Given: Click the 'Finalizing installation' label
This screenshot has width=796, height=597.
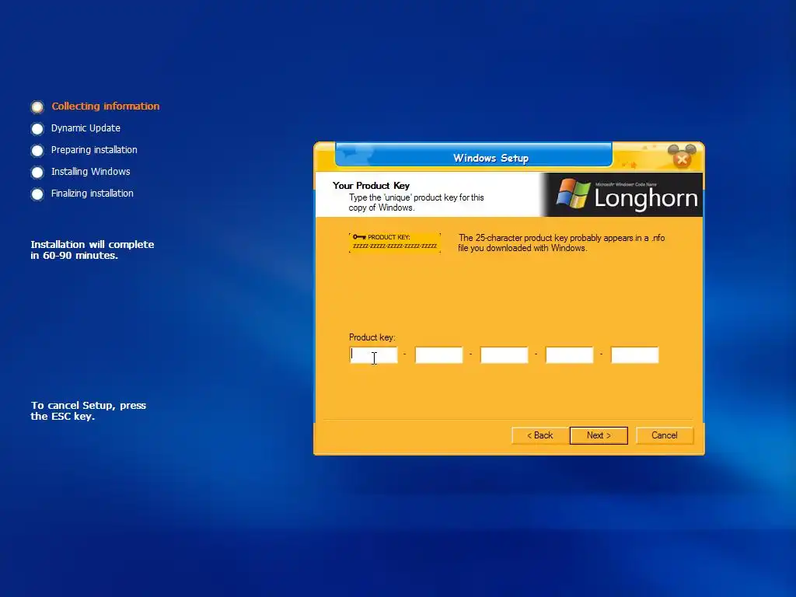Looking at the screenshot, I should coord(93,194).
